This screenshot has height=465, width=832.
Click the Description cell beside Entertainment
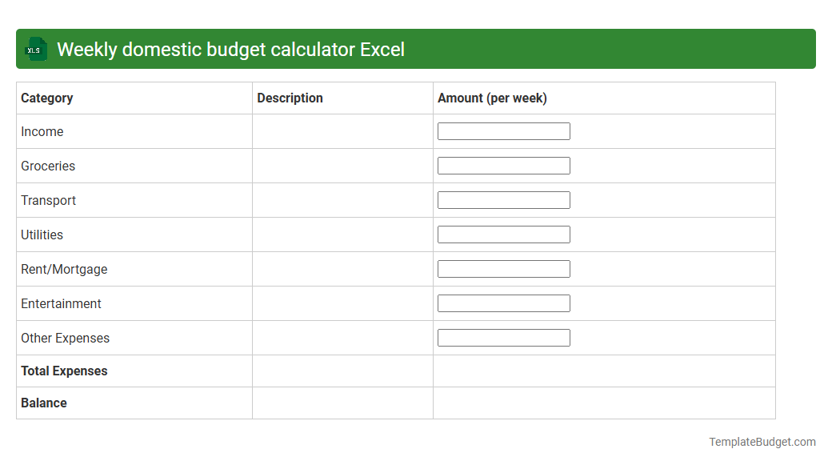(x=342, y=303)
